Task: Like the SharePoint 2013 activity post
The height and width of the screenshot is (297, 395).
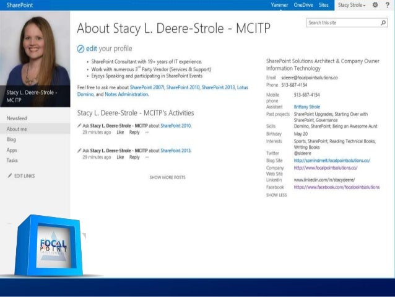Action: [120, 157]
